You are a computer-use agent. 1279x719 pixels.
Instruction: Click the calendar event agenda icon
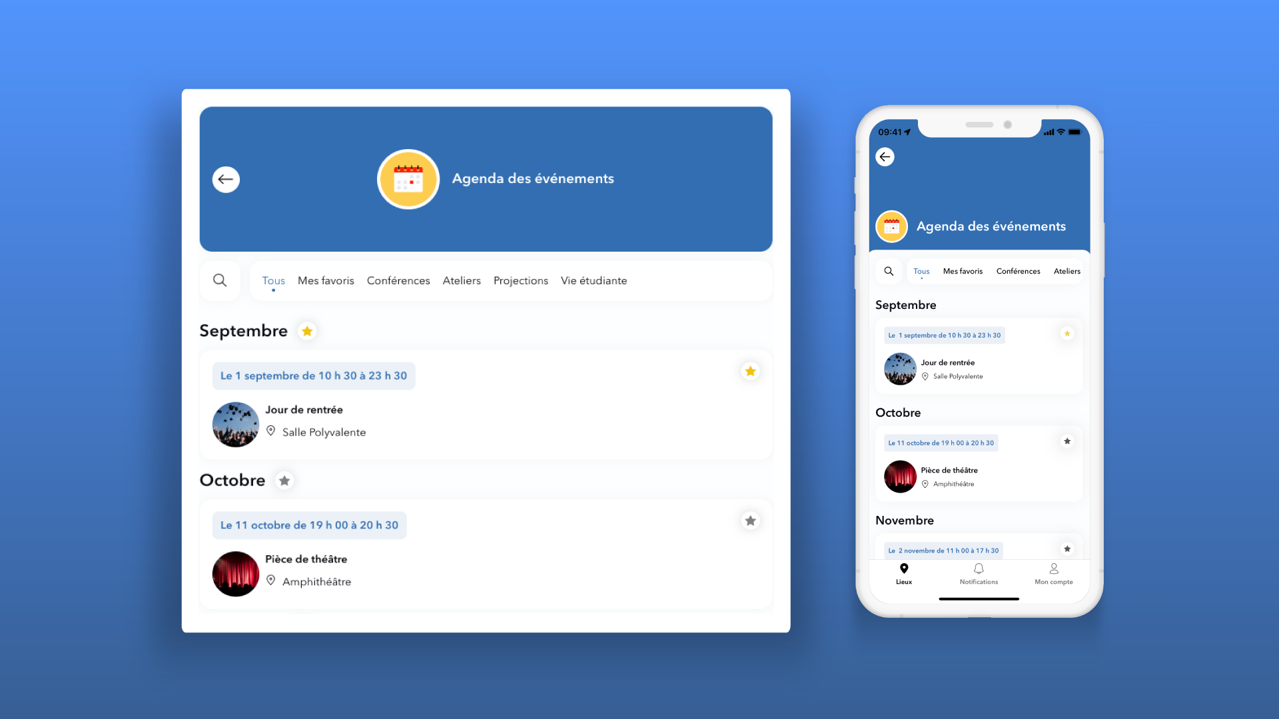coord(407,179)
